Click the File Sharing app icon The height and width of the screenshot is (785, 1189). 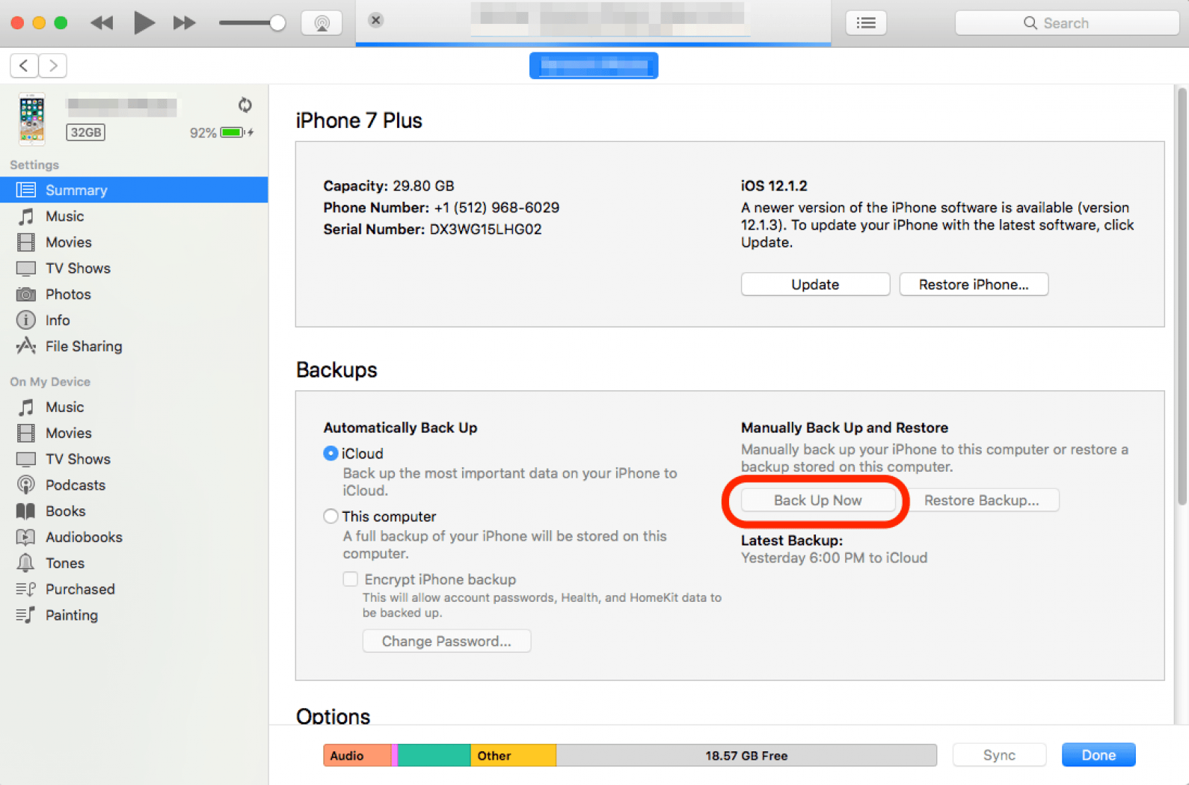26,345
